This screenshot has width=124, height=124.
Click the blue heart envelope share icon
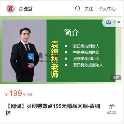(108, 22)
